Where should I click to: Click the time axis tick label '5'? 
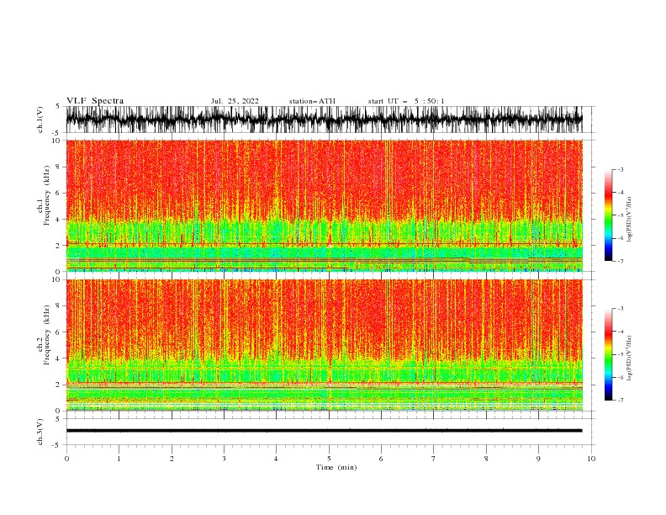pyautogui.click(x=329, y=459)
